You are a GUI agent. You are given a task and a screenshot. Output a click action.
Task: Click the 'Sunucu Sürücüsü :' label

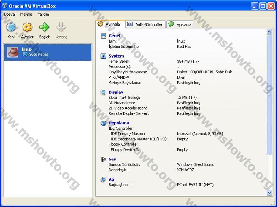click(124, 164)
